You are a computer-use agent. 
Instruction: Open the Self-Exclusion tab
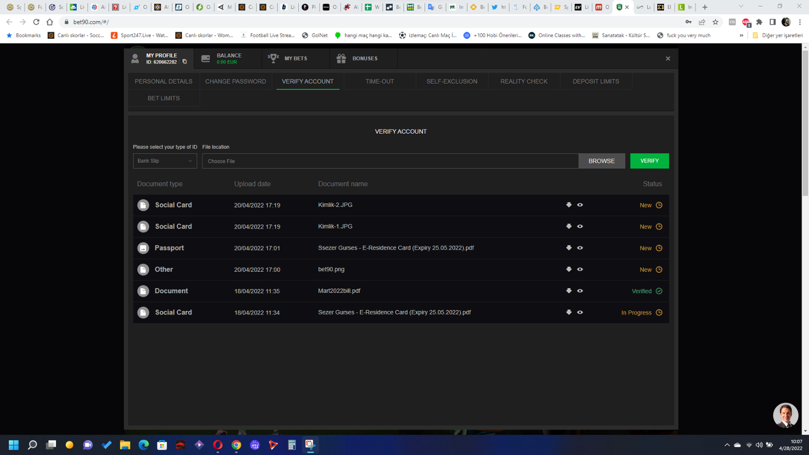point(451,81)
